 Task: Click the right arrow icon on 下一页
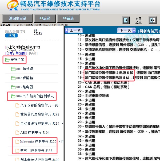point(134,30)
